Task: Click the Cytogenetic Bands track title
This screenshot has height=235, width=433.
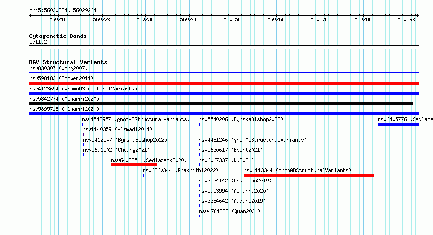Action: (58, 36)
